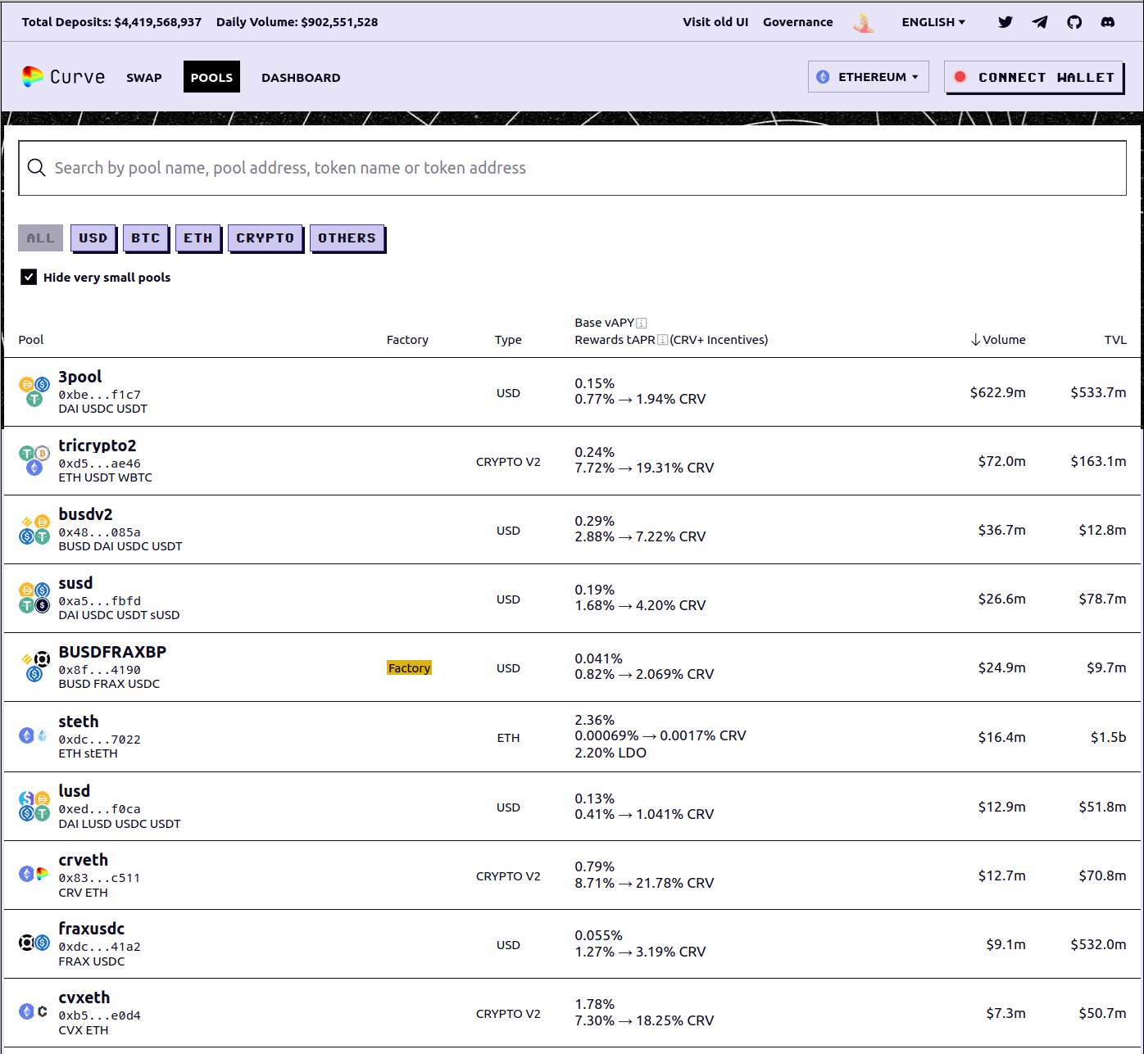Open the ENGLISH language dropdown
The width and height of the screenshot is (1144, 1054).
pyautogui.click(x=933, y=22)
